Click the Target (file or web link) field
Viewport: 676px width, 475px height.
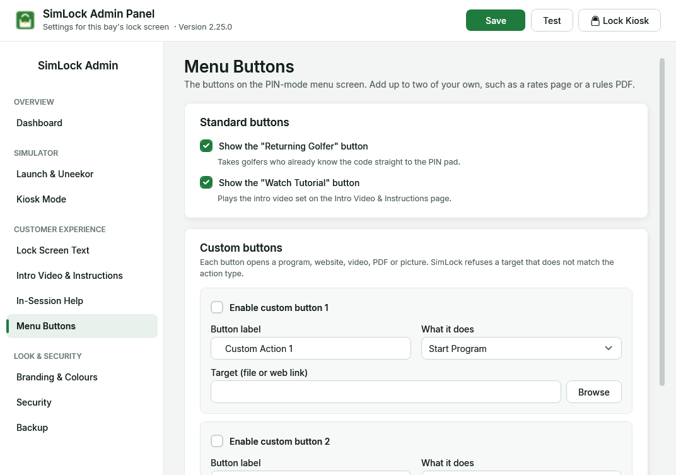pyautogui.click(x=385, y=392)
